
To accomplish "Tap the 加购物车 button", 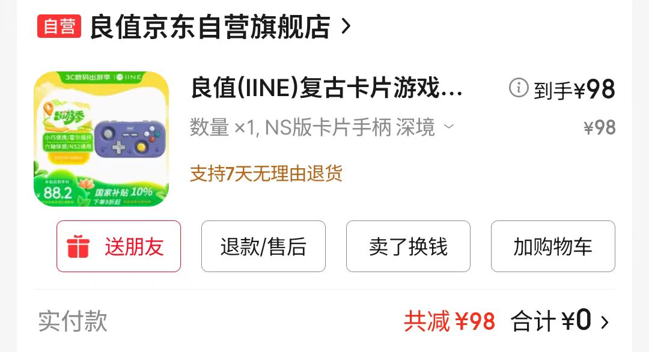I will (x=553, y=246).
